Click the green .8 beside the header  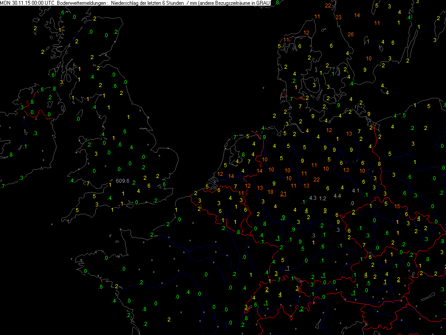tap(276, 3)
